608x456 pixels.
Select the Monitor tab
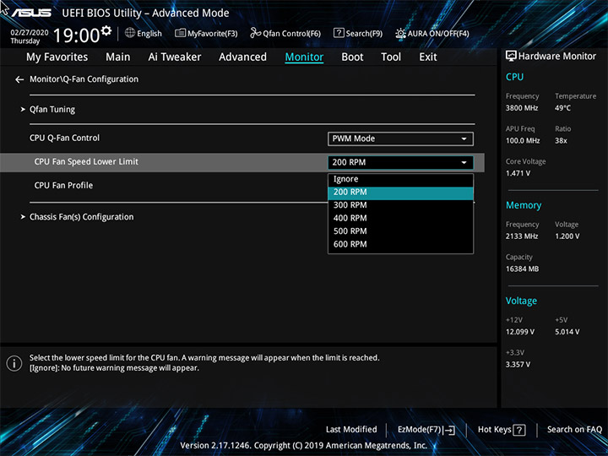(304, 57)
